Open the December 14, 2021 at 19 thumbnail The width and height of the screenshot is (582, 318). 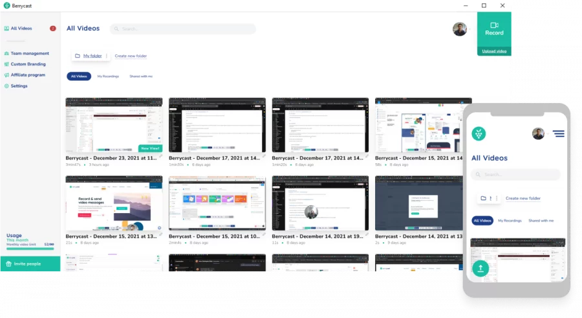(320, 203)
